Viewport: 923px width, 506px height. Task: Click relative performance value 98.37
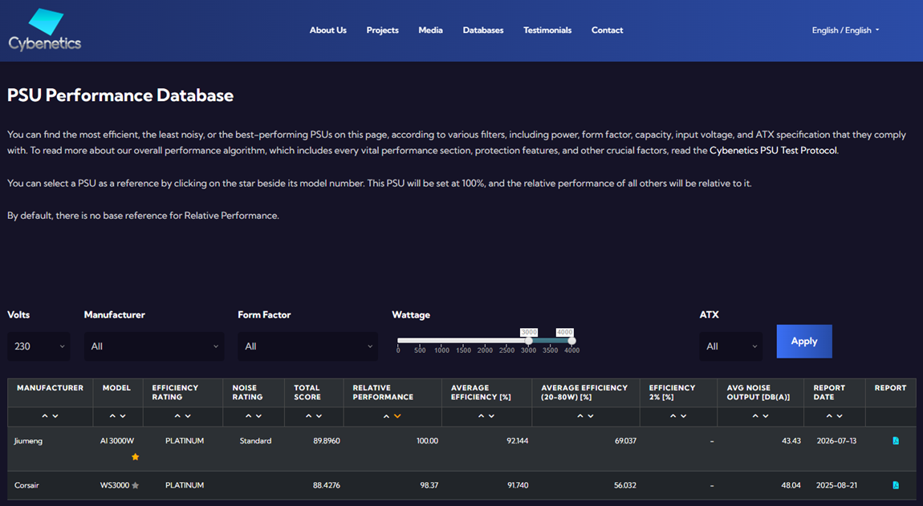click(429, 485)
